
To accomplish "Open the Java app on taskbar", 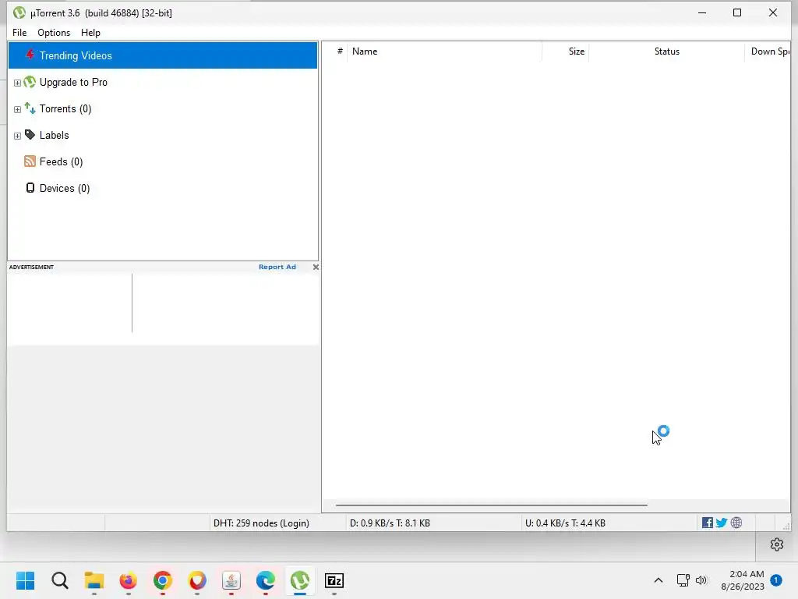I will click(231, 580).
